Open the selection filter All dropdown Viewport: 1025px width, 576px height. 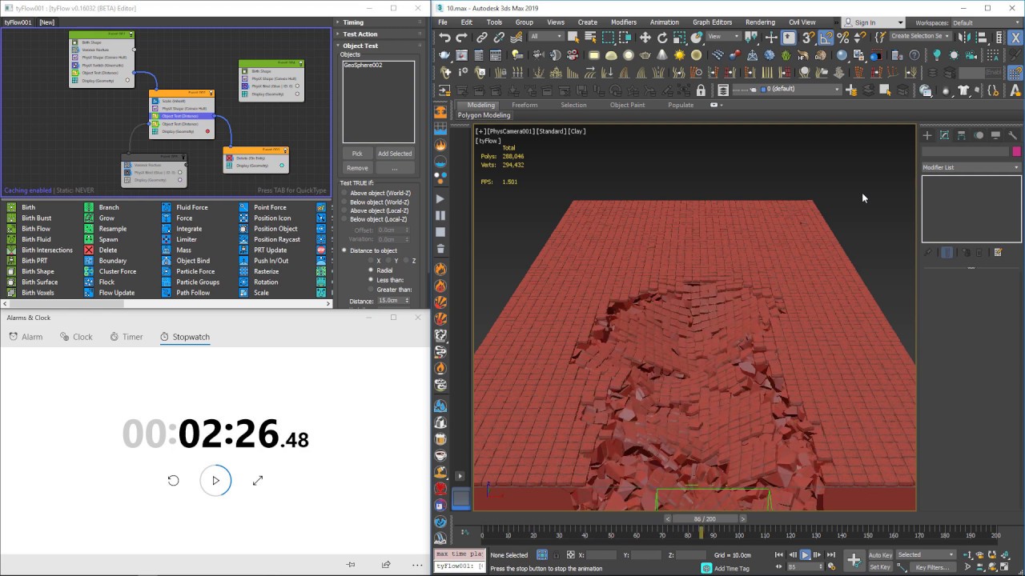(546, 37)
